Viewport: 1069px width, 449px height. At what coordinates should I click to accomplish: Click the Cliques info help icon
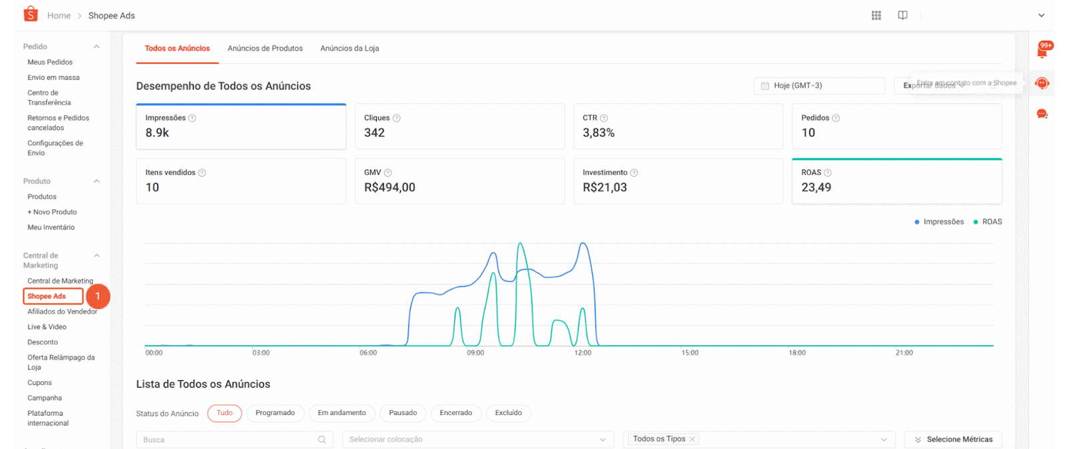[x=396, y=118]
